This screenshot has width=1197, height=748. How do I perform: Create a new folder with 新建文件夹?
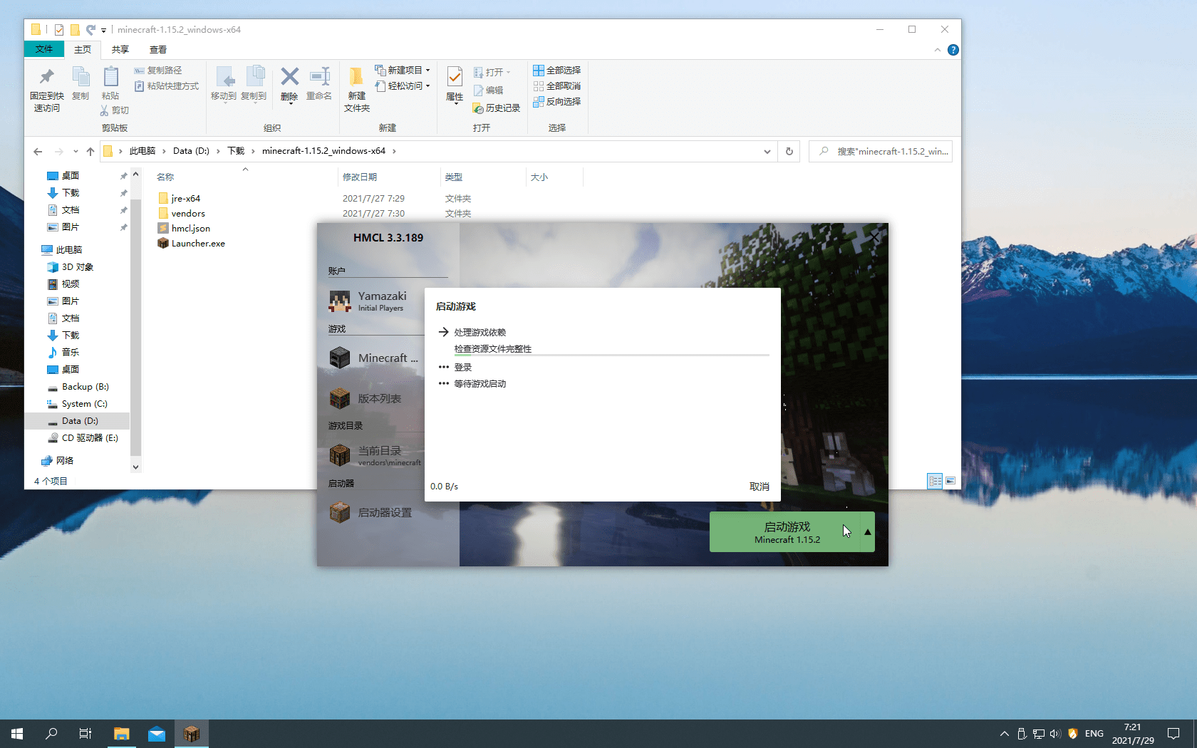(356, 89)
